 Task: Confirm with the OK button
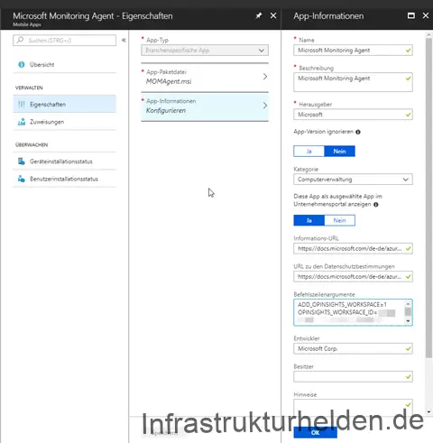[x=316, y=432]
